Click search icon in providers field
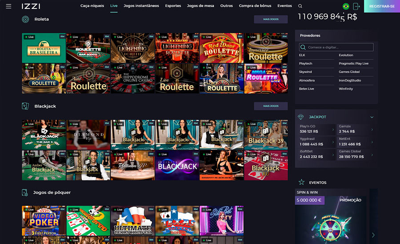 click(x=303, y=47)
